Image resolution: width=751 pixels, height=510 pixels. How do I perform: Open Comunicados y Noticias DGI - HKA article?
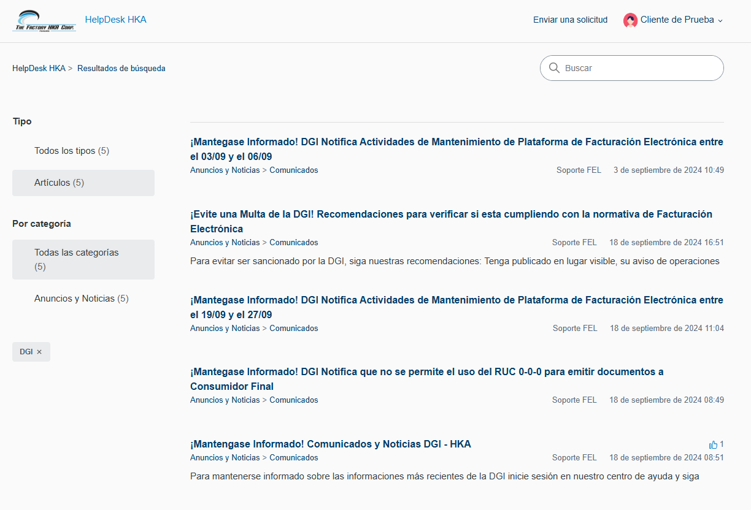(x=330, y=444)
